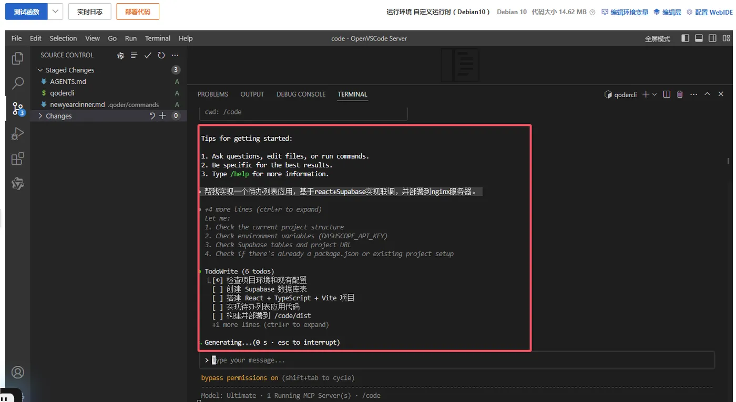The image size is (736, 402).
Task: Click the TodoWrite (6 todos) line
Action: point(240,271)
